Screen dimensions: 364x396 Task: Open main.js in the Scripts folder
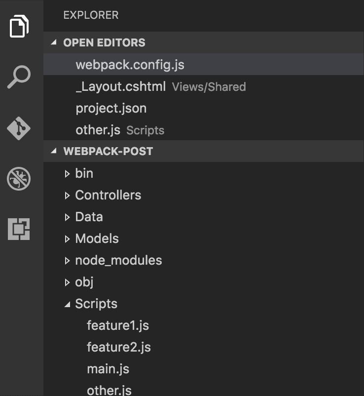pos(107,369)
